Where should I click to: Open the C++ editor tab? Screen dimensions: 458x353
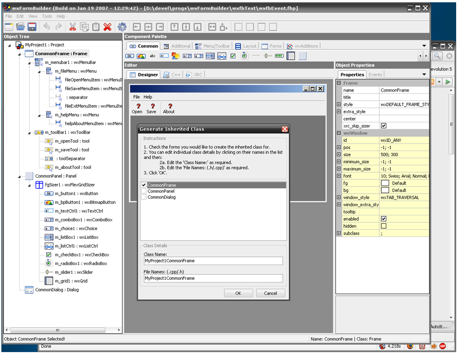coord(172,75)
